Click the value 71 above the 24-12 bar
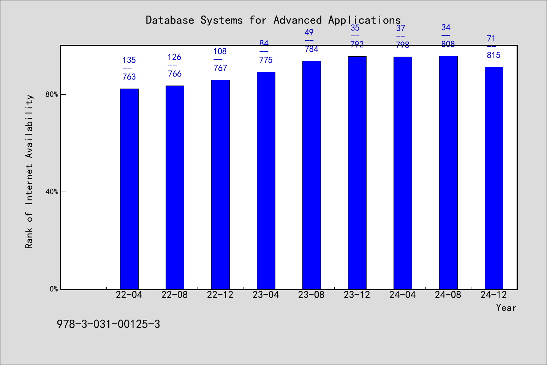Viewport: 547px width, 365px height. (x=491, y=38)
